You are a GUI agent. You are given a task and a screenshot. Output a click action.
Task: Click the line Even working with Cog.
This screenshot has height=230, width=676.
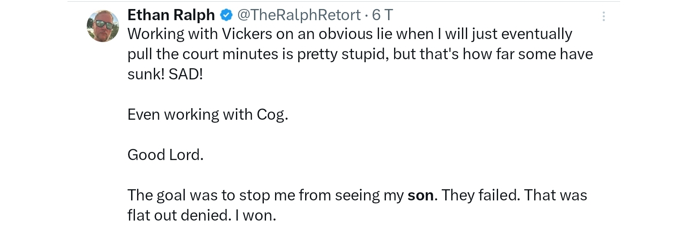tap(208, 115)
